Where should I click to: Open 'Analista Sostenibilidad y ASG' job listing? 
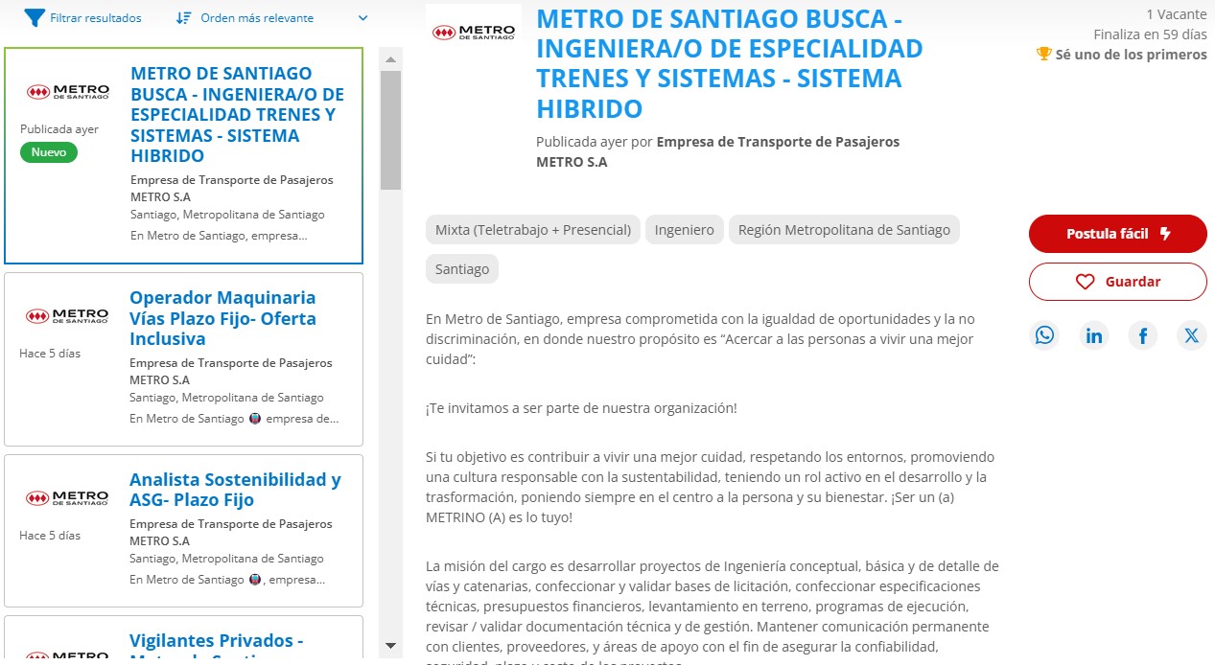[x=235, y=490]
